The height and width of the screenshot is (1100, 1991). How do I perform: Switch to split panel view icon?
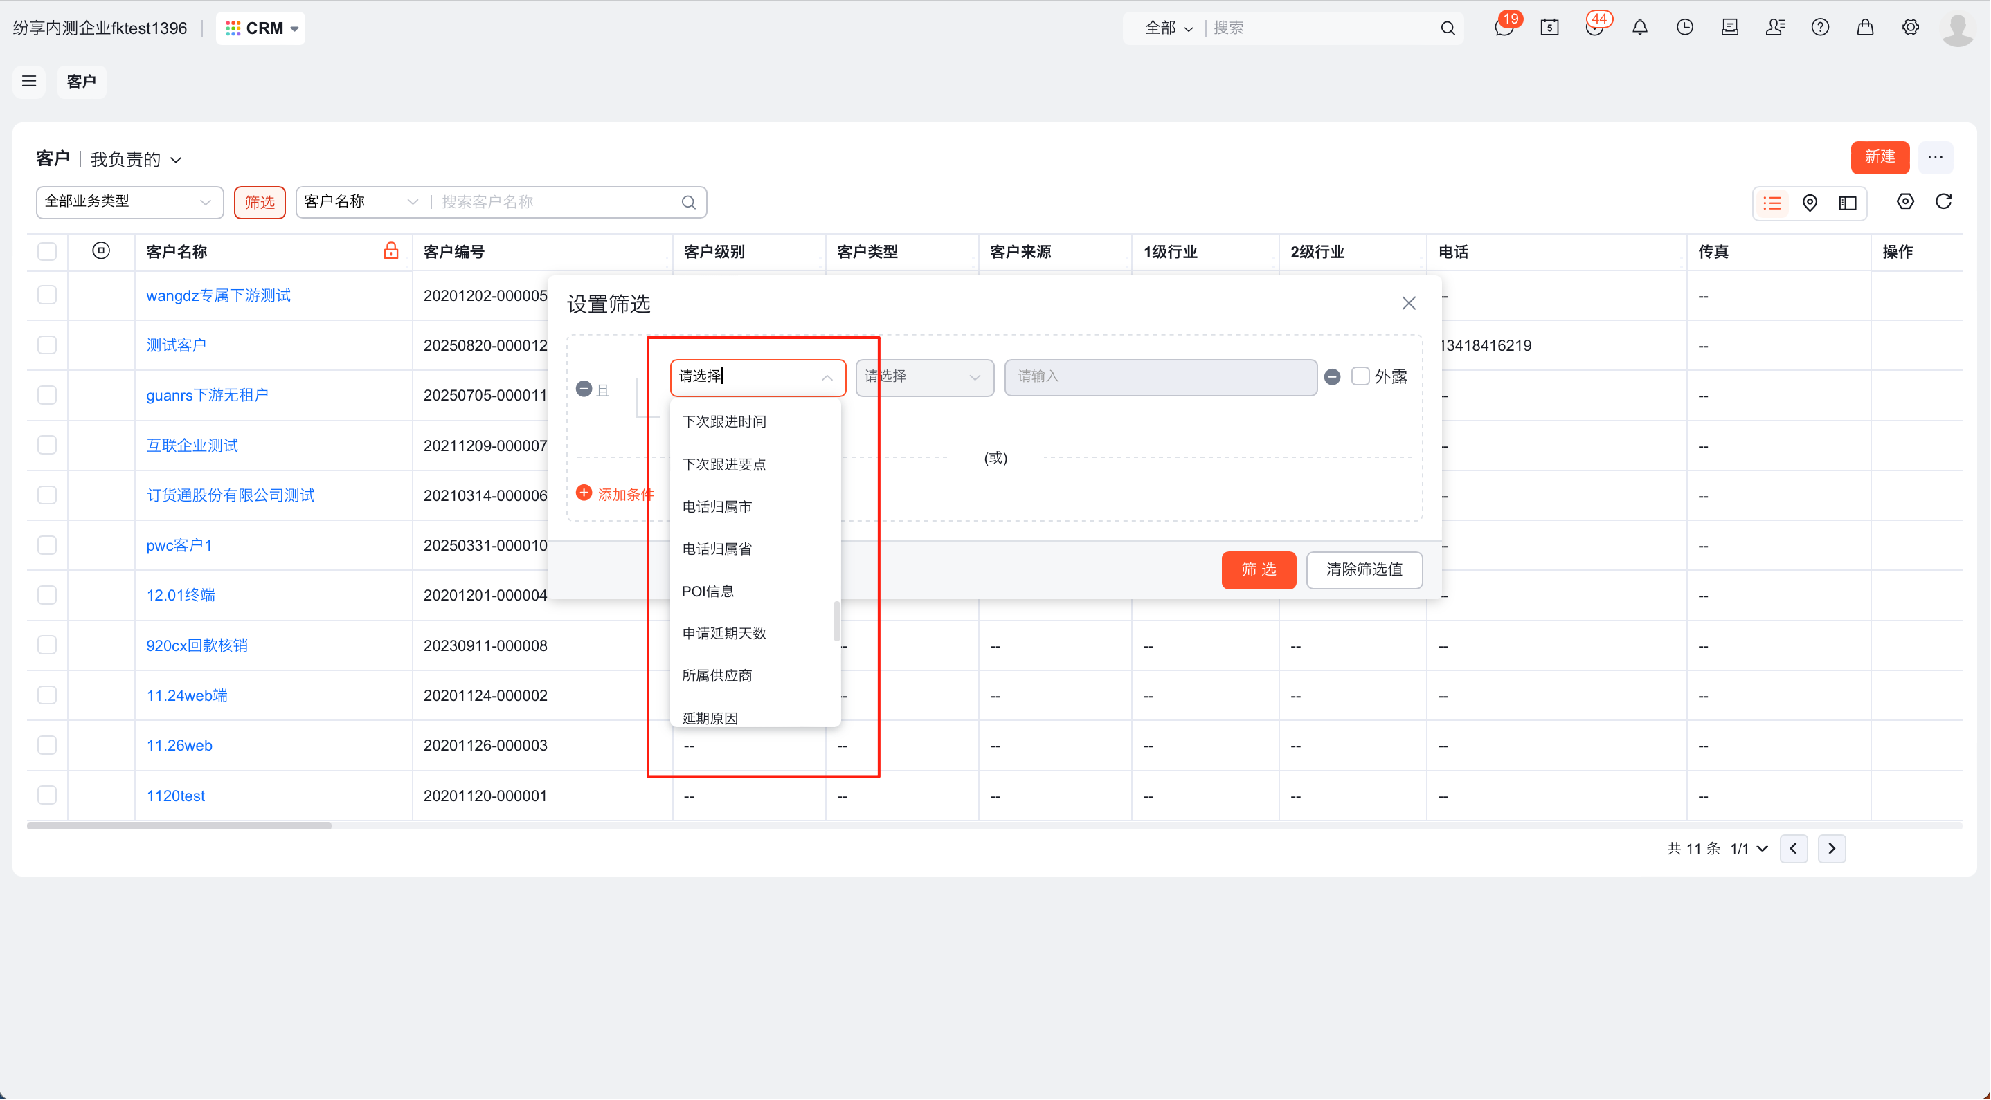1847,203
